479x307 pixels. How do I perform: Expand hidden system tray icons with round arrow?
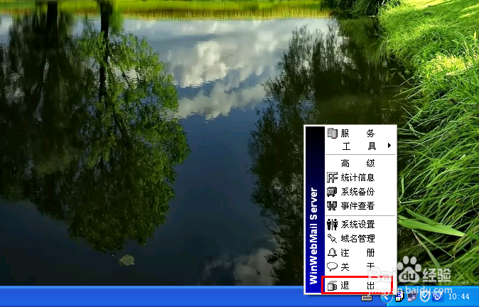(x=386, y=297)
